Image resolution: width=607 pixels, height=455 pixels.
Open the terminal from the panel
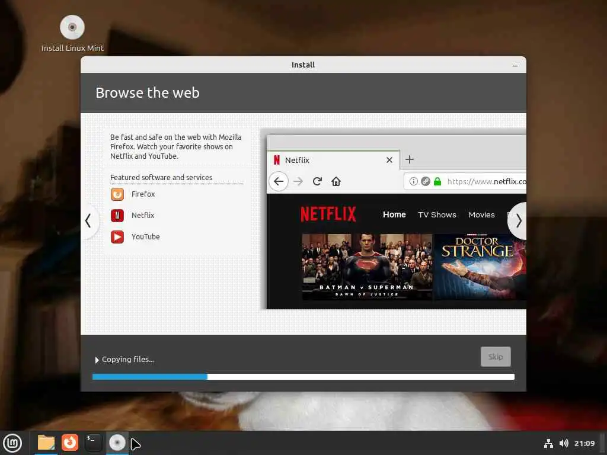[x=93, y=443]
